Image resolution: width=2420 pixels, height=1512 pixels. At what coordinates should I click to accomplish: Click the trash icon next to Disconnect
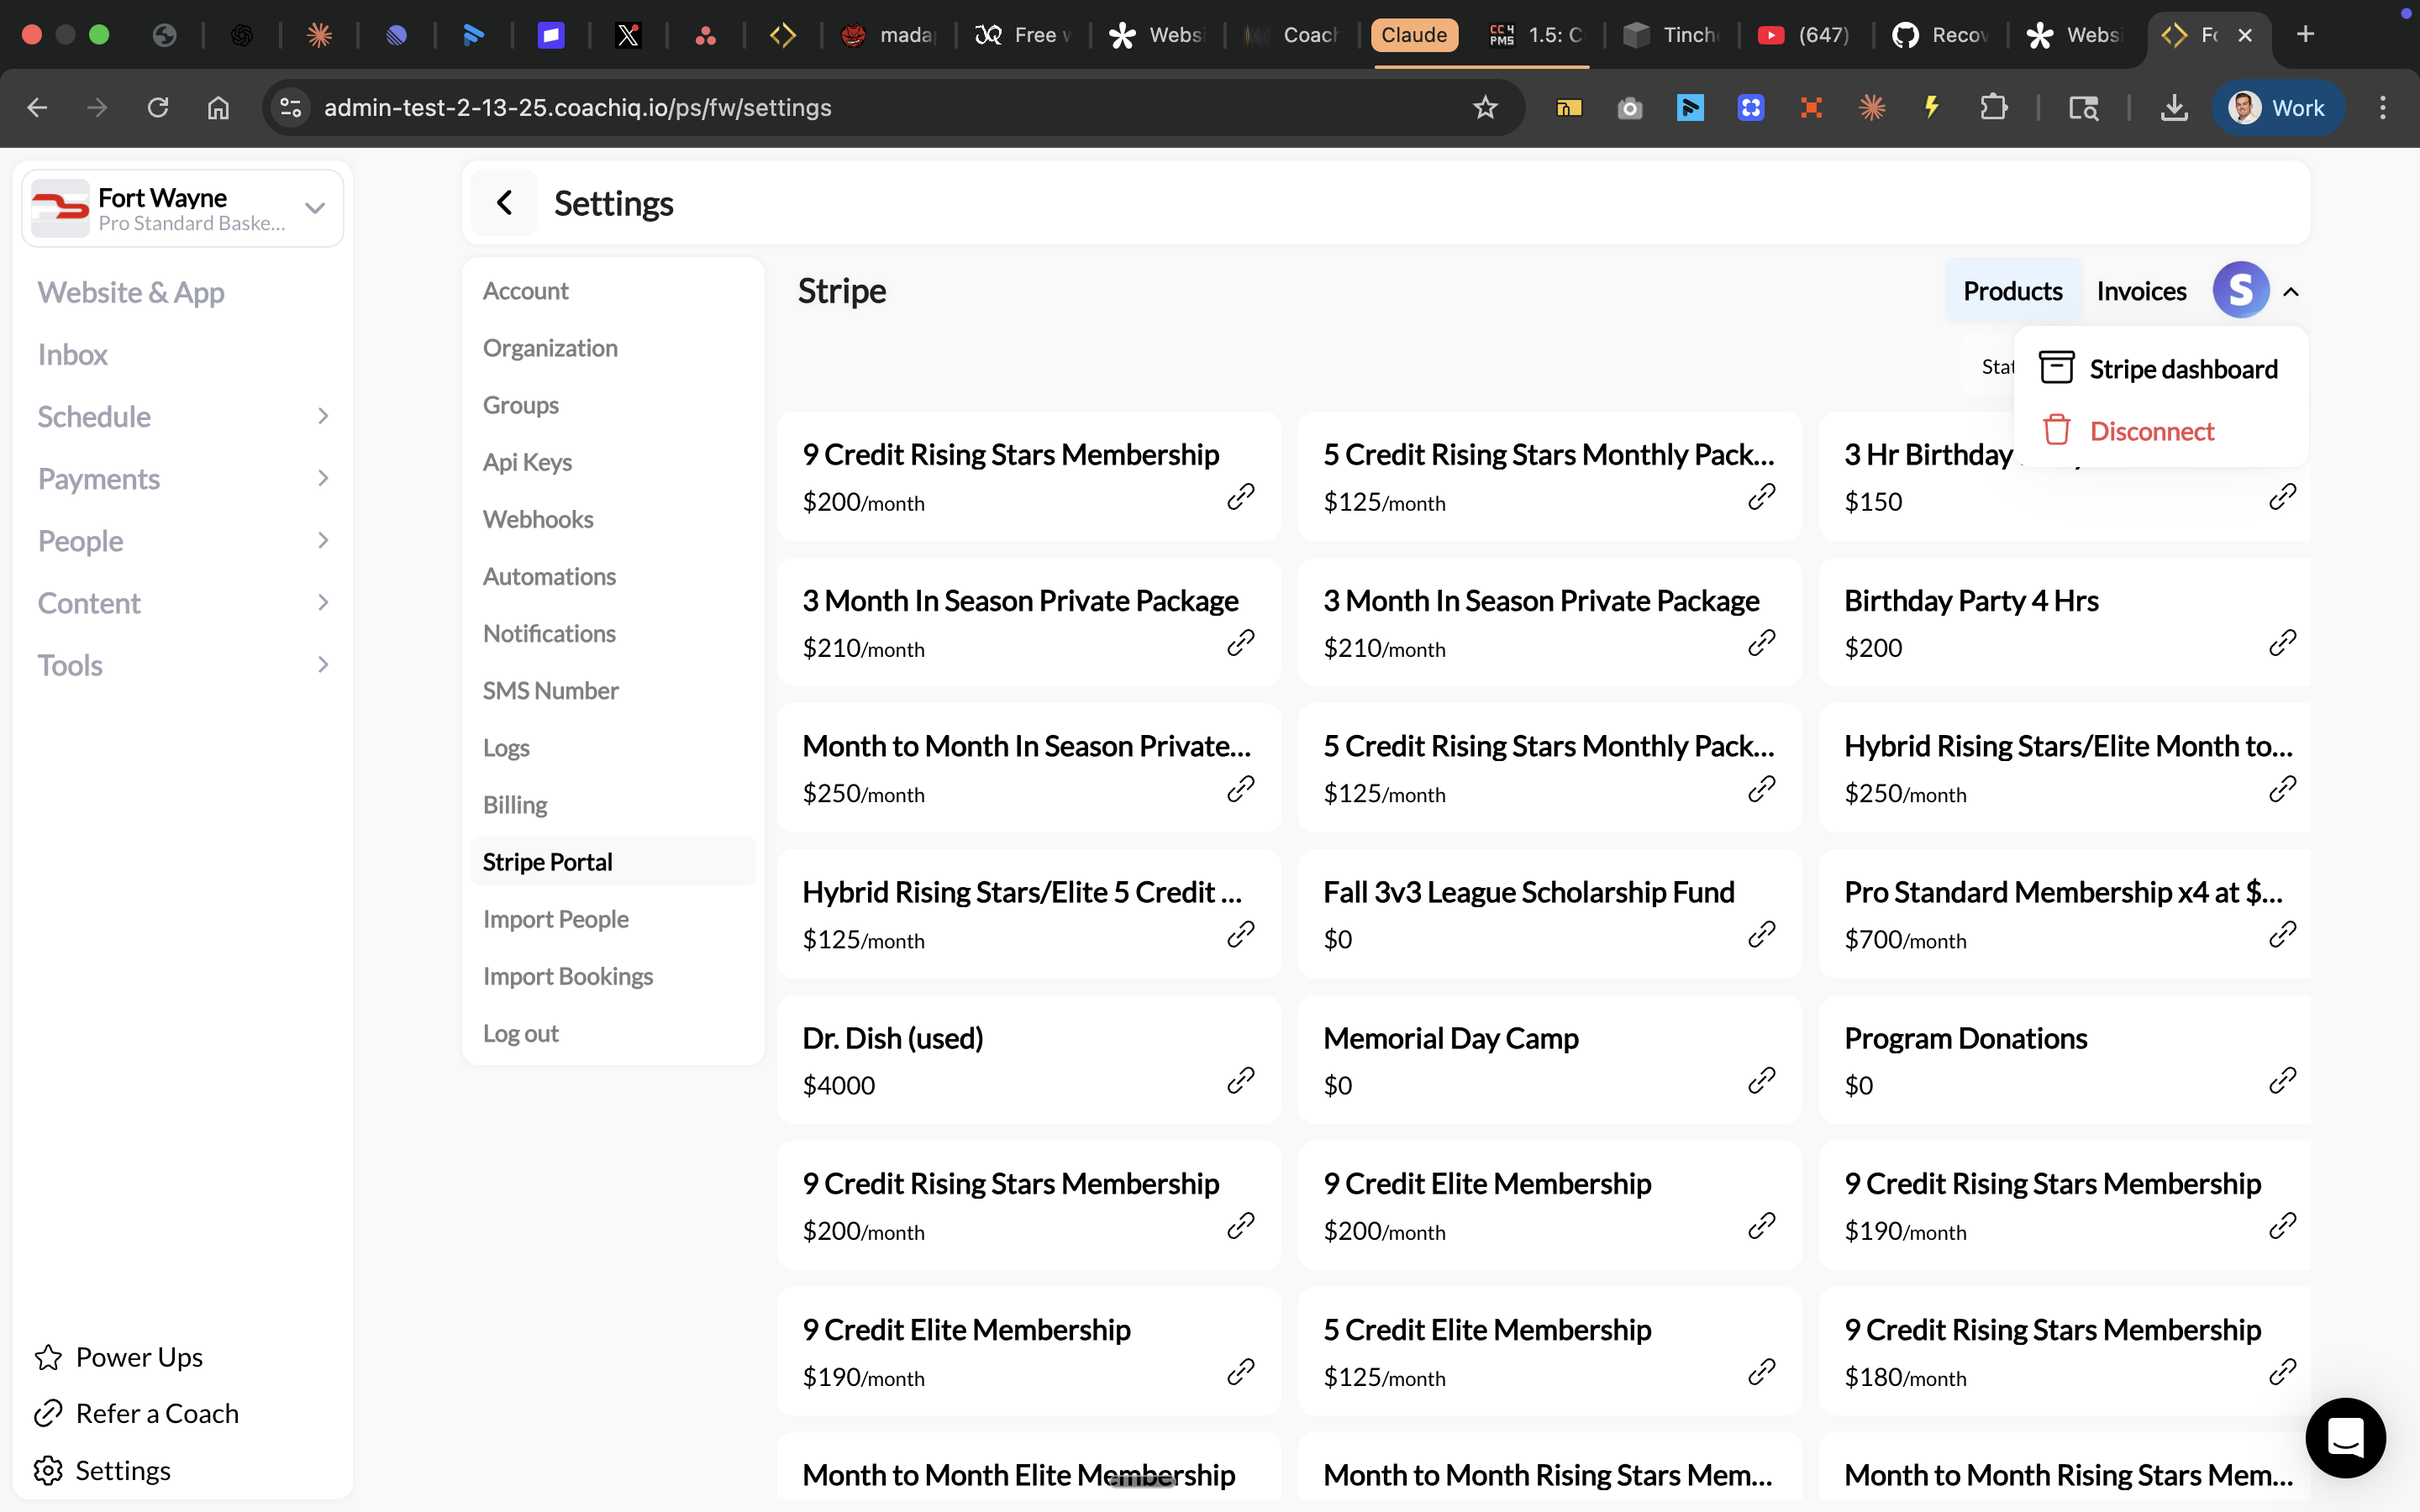2057,429
